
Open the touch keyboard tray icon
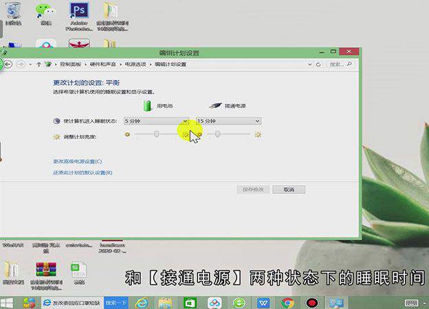pyautogui.click(x=411, y=303)
